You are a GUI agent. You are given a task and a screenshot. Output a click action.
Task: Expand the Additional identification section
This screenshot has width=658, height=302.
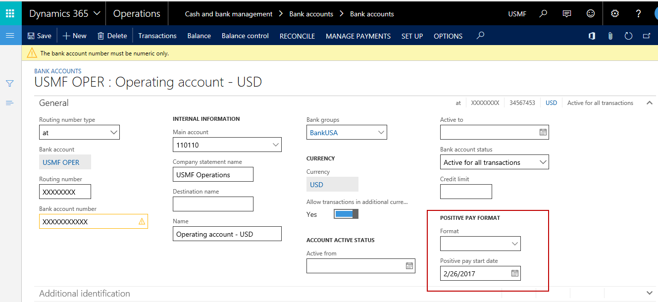tap(649, 293)
